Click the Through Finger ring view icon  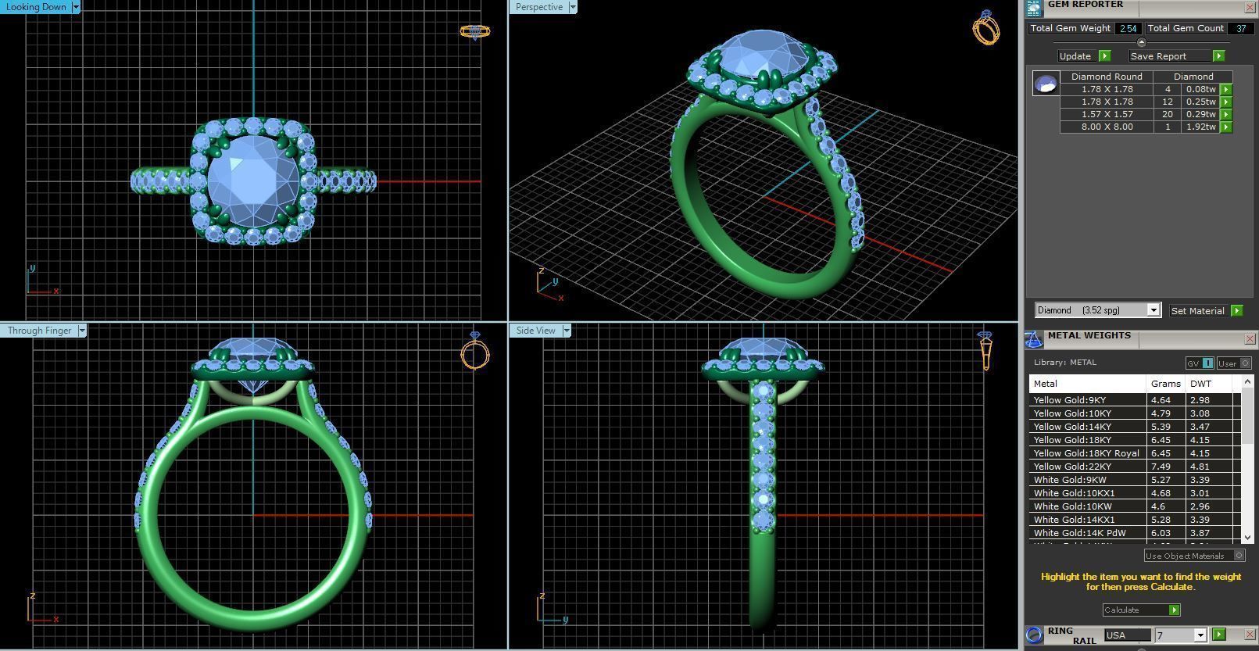coord(475,350)
